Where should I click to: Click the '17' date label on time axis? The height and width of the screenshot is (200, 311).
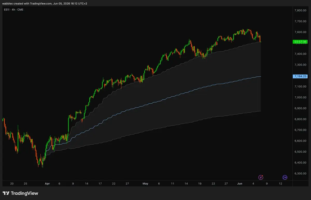pos(100,184)
